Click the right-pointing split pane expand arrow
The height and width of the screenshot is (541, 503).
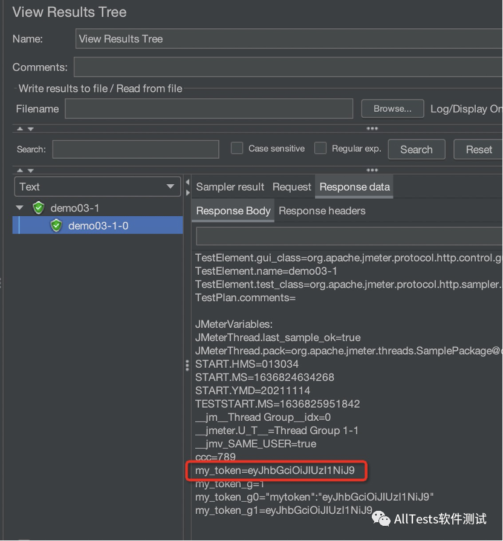pos(187,193)
